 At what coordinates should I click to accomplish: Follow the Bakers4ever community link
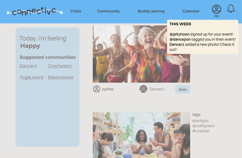point(61,77)
